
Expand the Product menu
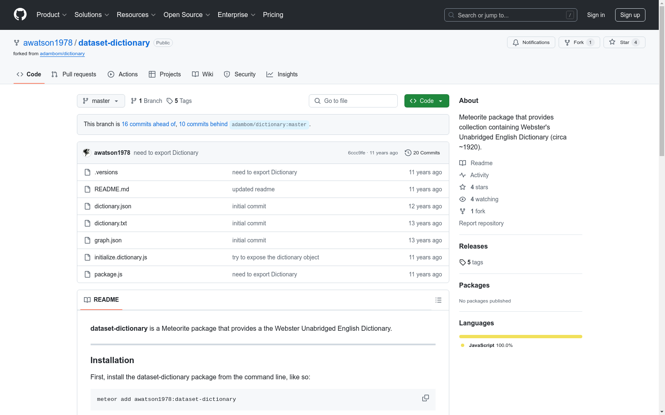[52, 15]
